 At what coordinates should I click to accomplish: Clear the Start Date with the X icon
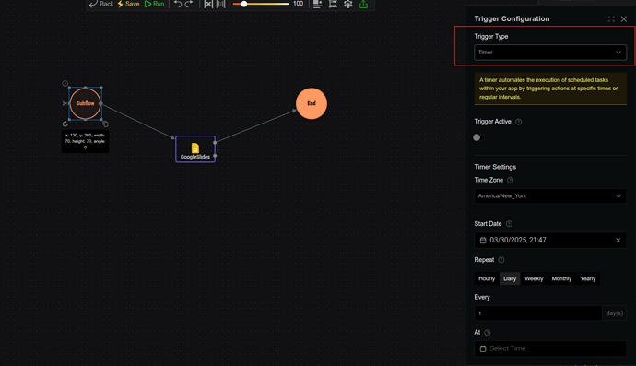(x=618, y=241)
